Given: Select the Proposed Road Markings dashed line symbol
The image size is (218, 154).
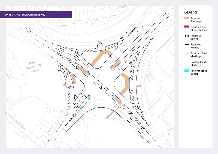Looking at the screenshot, I should coord(187,53).
